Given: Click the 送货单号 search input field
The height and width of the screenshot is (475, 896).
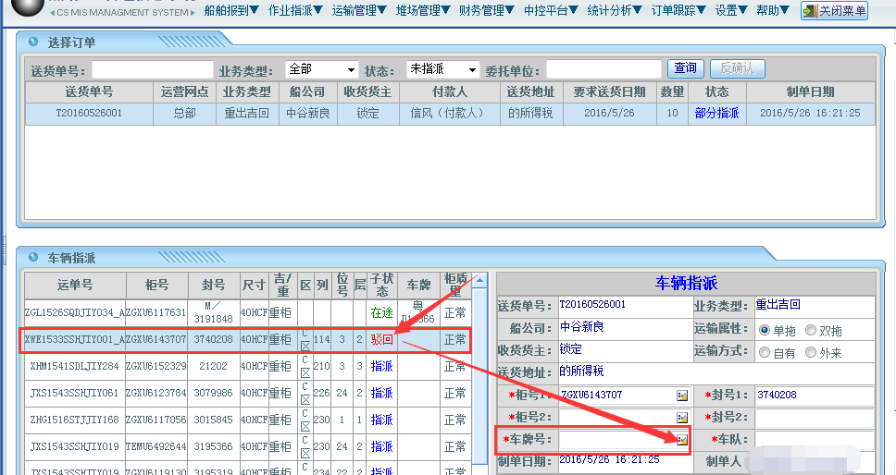Looking at the screenshot, I should pyautogui.click(x=152, y=70).
